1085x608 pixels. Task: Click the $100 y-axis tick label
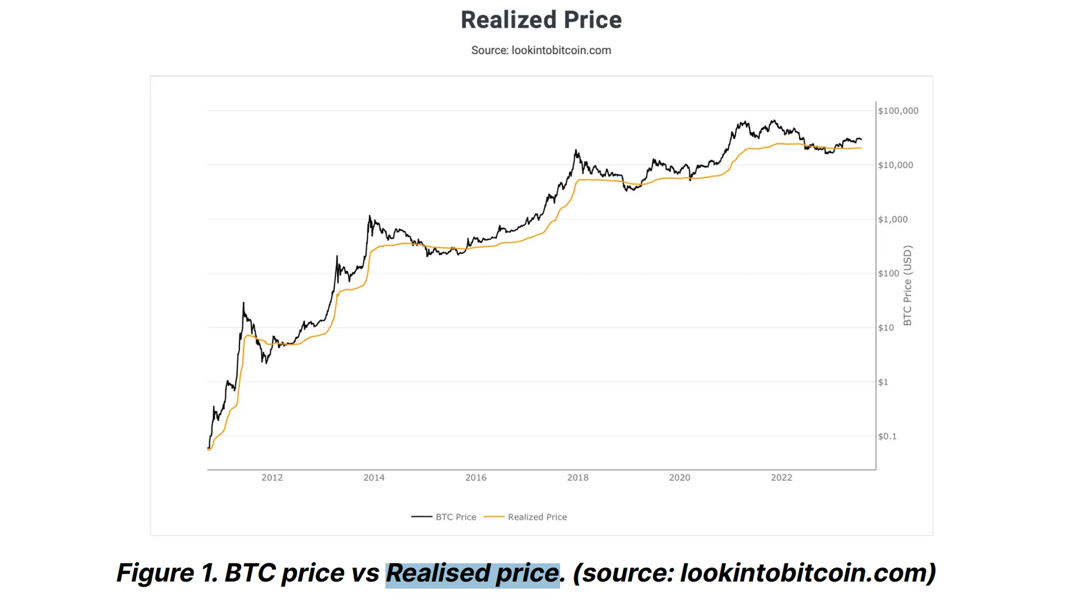click(888, 273)
